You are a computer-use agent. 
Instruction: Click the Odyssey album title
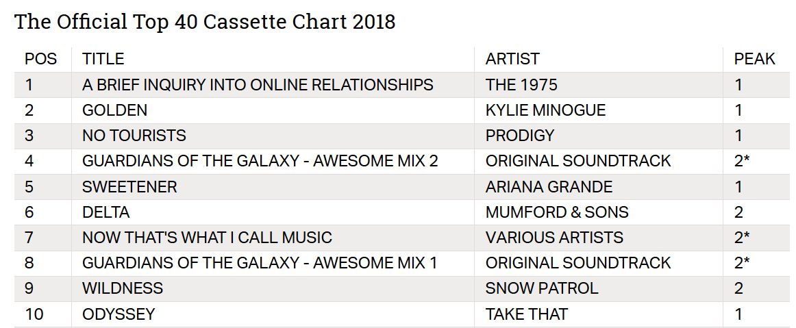[x=119, y=314]
